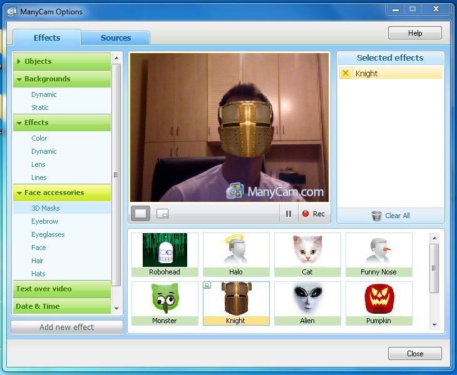Click the ManyCam title bar icon
The width and height of the screenshot is (457, 375).
[x=12, y=12]
